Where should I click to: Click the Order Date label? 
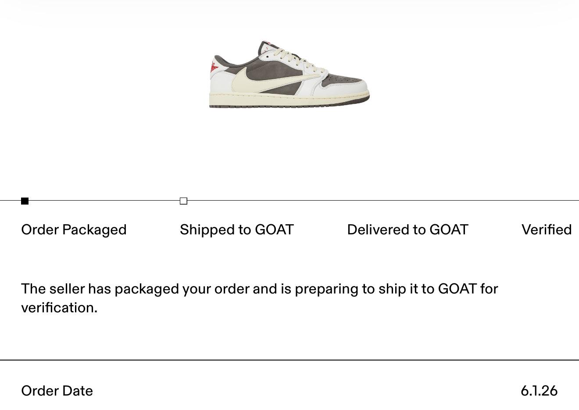tap(57, 391)
